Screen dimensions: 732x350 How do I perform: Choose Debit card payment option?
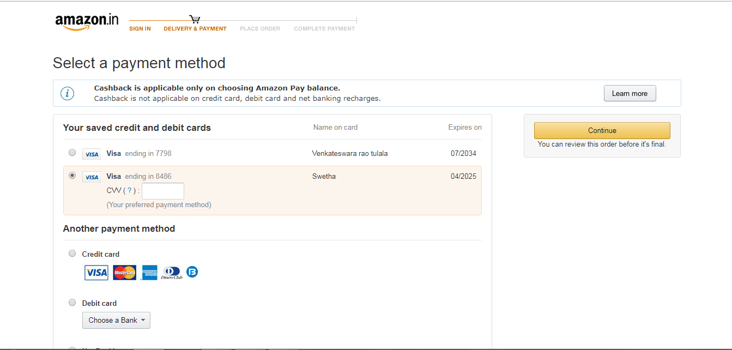72,302
